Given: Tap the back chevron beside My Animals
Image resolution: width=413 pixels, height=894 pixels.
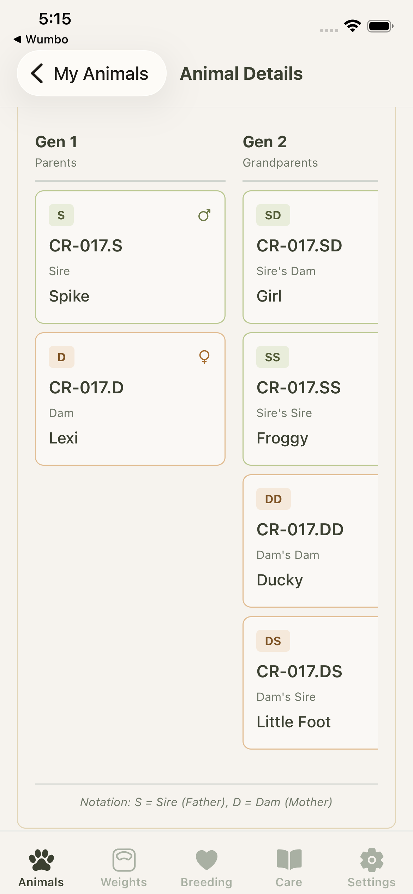Looking at the screenshot, I should tap(37, 73).
